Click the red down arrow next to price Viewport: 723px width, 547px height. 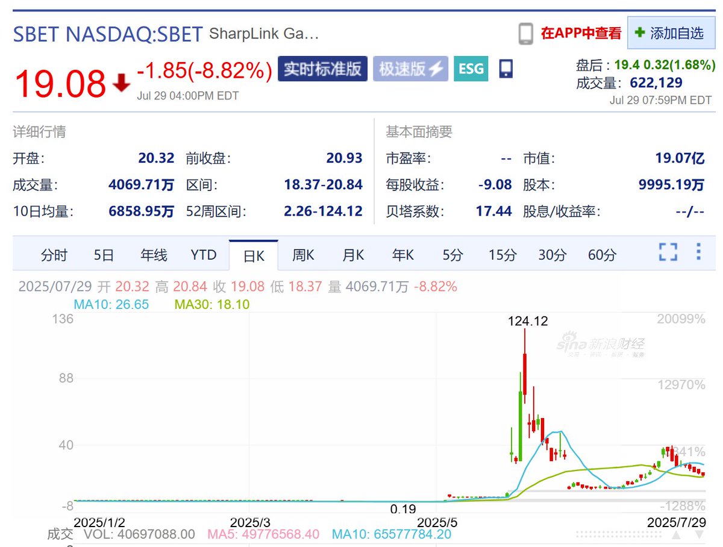pyautogui.click(x=122, y=83)
